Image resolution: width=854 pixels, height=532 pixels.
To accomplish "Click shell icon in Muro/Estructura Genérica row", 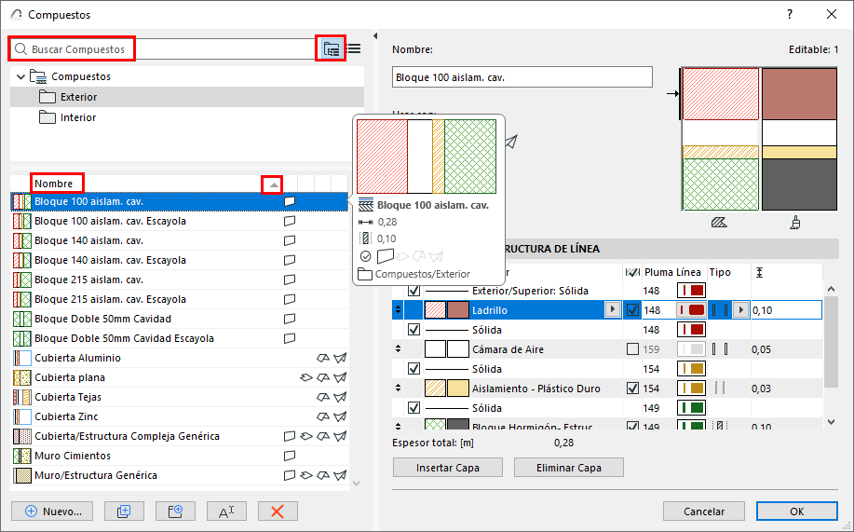I will [341, 475].
